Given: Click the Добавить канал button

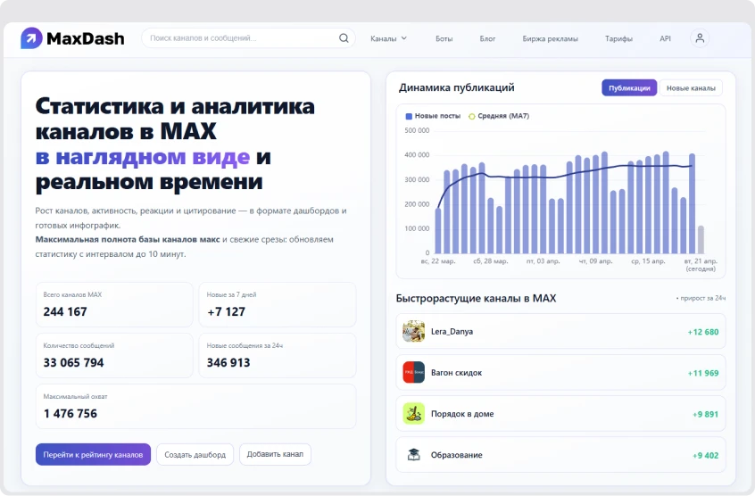Looking at the screenshot, I should coord(275,454).
